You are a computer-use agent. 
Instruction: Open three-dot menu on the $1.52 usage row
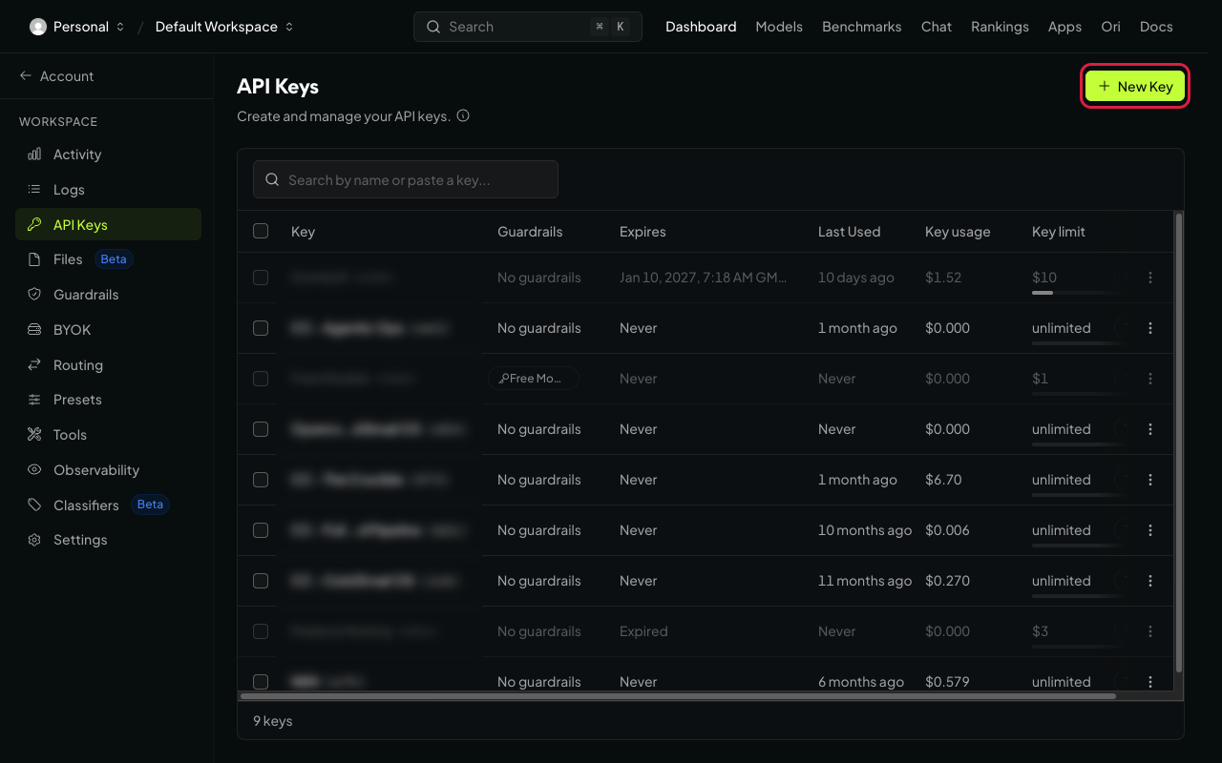click(x=1150, y=278)
